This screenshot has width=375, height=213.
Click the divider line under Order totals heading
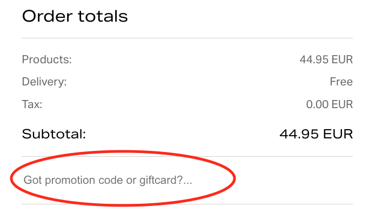[188, 38]
